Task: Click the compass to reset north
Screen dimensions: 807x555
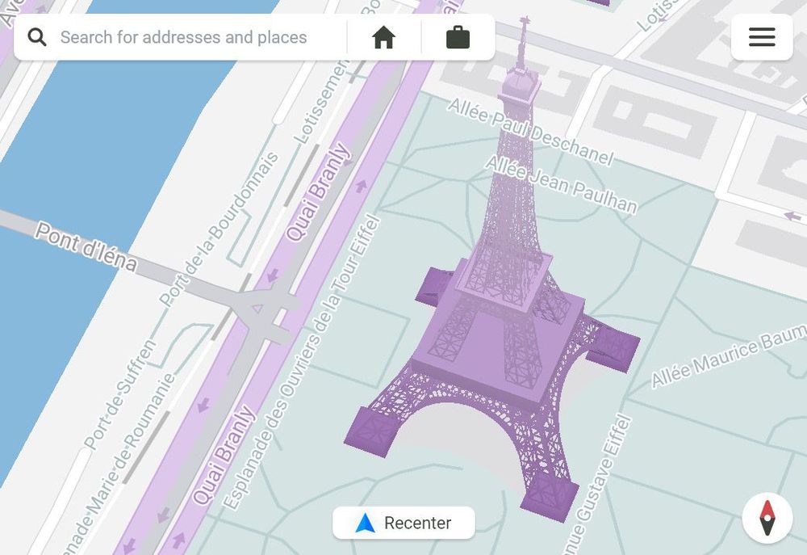Action: 767,518
